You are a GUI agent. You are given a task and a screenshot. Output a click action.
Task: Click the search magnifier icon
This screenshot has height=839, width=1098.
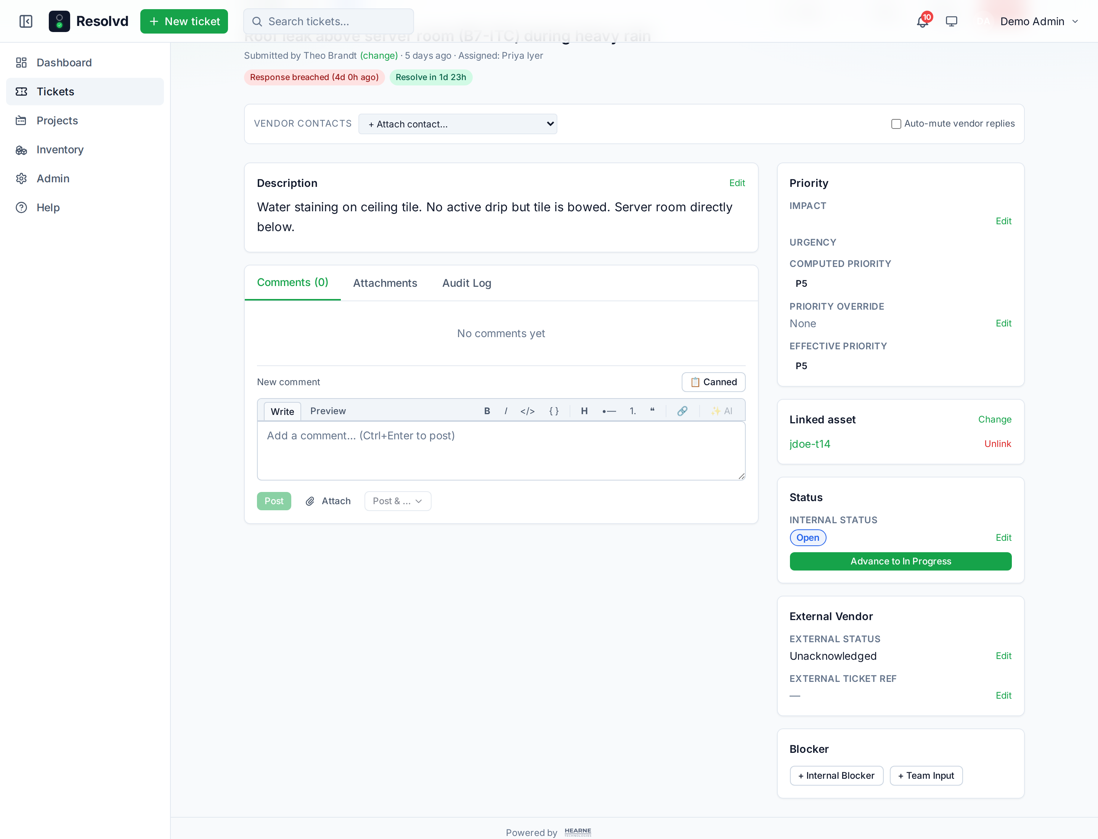pos(257,21)
